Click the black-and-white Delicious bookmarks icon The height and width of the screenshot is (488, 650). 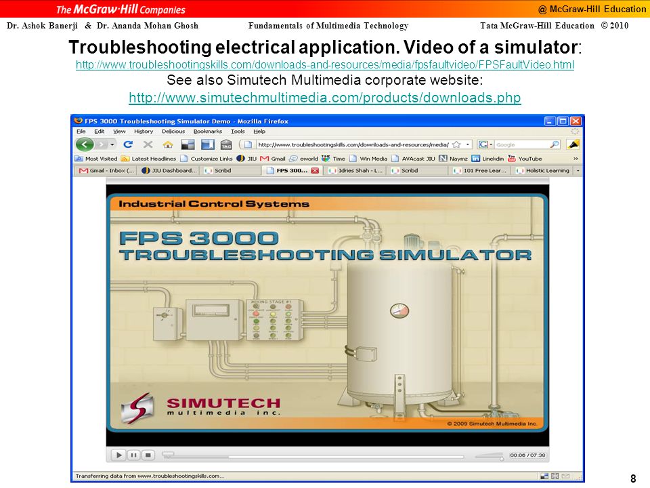pyautogui.click(x=188, y=144)
